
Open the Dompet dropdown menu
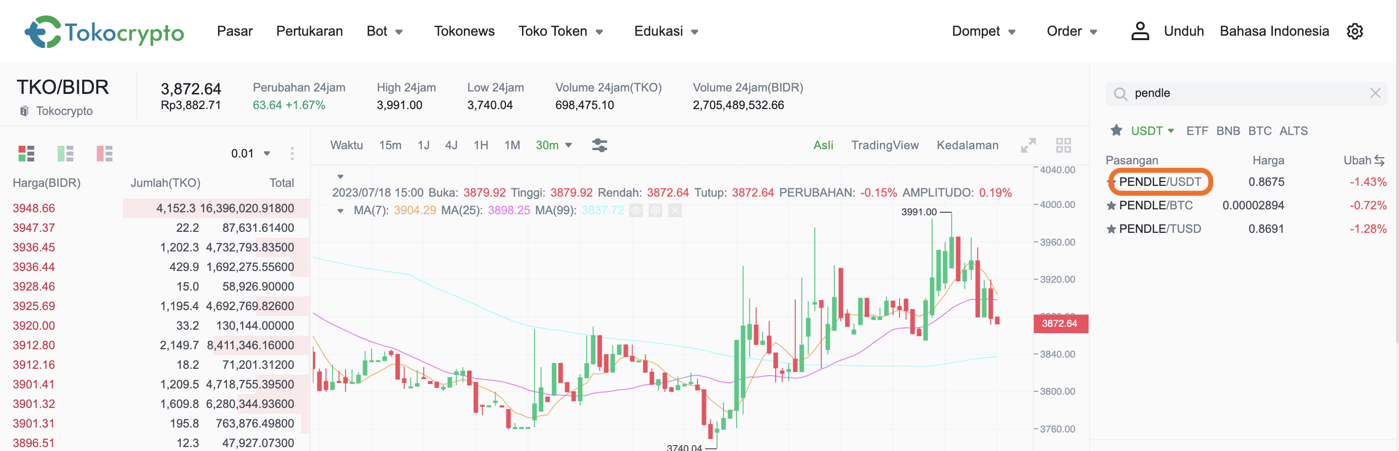click(984, 31)
